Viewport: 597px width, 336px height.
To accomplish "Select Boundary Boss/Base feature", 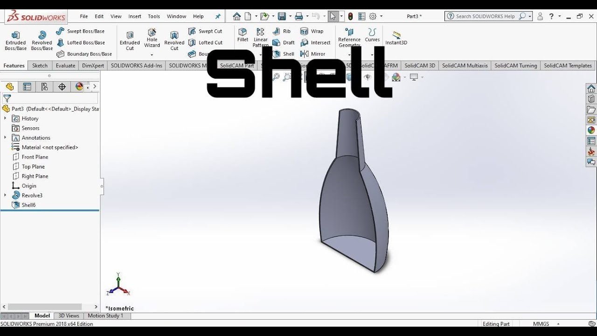I will pyautogui.click(x=84, y=54).
